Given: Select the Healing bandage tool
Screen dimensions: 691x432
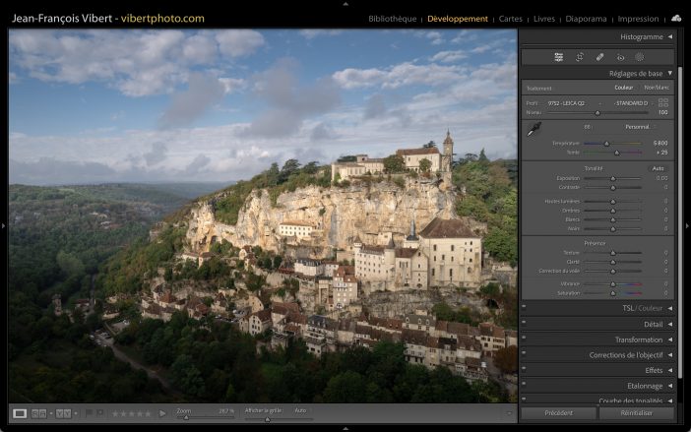Looking at the screenshot, I should pyautogui.click(x=599, y=57).
